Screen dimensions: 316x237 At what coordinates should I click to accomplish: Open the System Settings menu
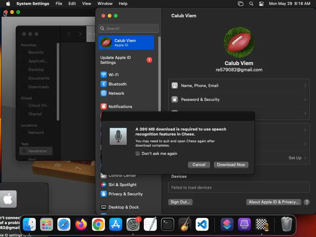click(x=33, y=4)
